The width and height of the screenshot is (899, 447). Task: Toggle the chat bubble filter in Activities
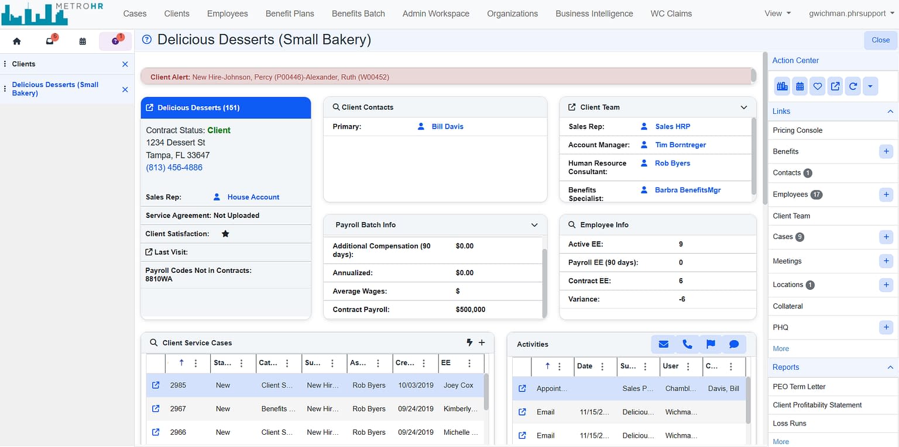[734, 344]
